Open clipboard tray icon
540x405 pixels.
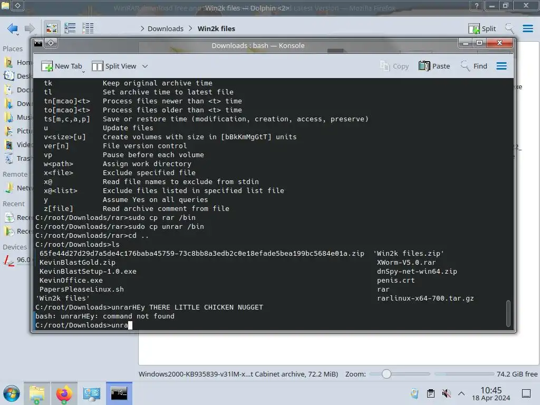pyautogui.click(x=430, y=393)
